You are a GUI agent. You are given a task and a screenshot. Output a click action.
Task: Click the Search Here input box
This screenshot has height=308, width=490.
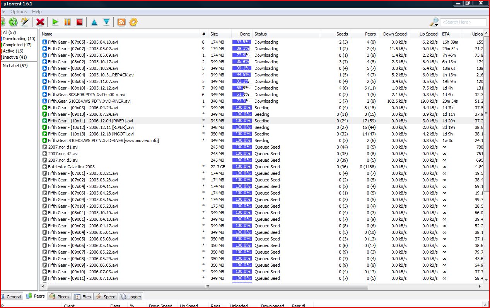pos(463,22)
